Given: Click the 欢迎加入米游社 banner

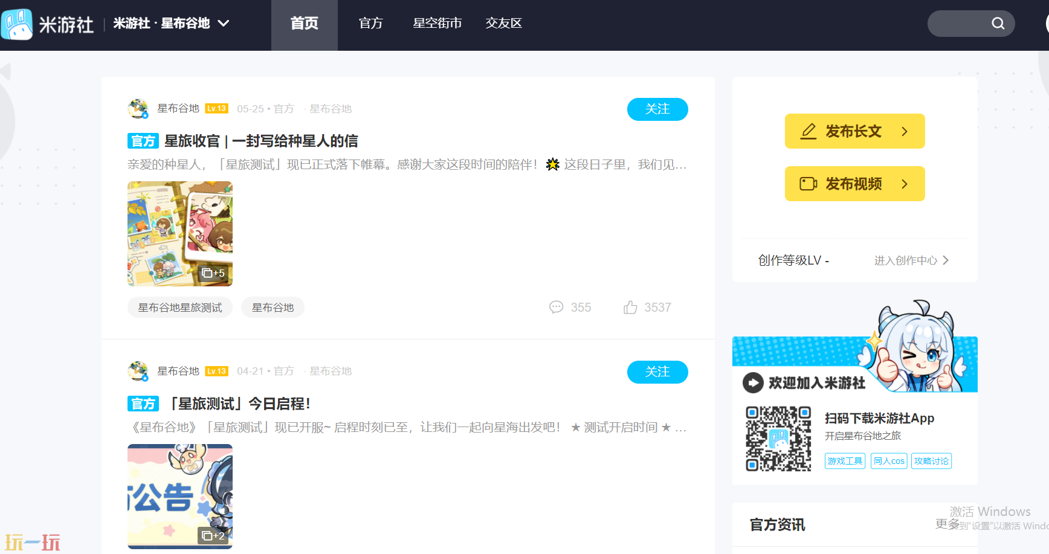Looking at the screenshot, I should (855, 364).
